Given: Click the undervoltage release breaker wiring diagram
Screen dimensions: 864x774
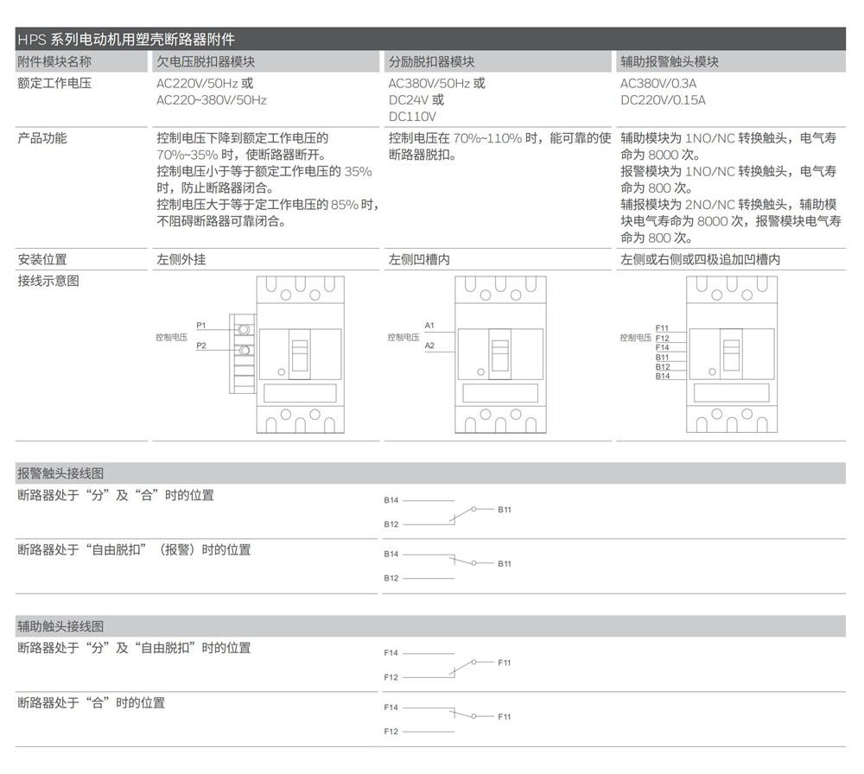Looking at the screenshot, I should click(x=298, y=354).
